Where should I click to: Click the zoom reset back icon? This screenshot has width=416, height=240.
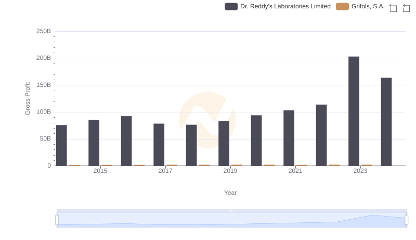point(406,8)
